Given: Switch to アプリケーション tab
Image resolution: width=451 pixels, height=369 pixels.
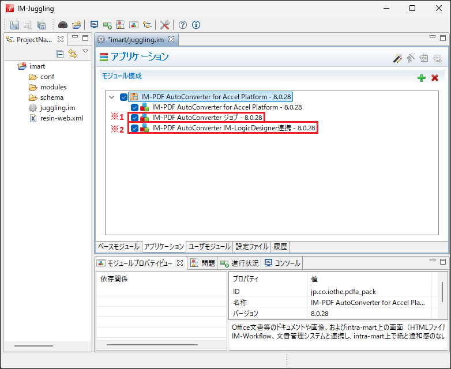Looking at the screenshot, I should tap(164, 246).
